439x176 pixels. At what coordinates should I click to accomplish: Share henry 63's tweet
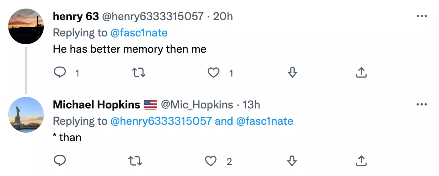[x=361, y=73]
